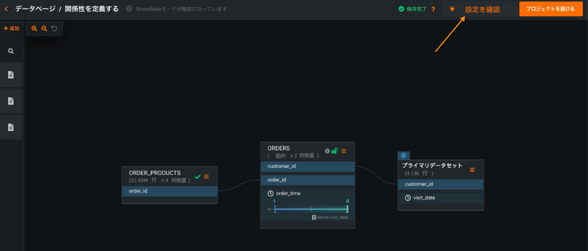This screenshot has width=588, height=251.
Task: Select the third document icon in the sidebar
Action: pos(11,127)
